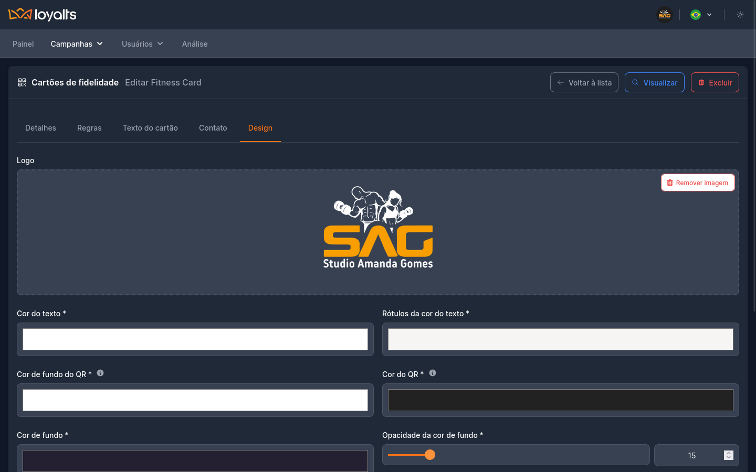
Task: Open Rótulos da cor do texto swatch
Action: point(561,339)
